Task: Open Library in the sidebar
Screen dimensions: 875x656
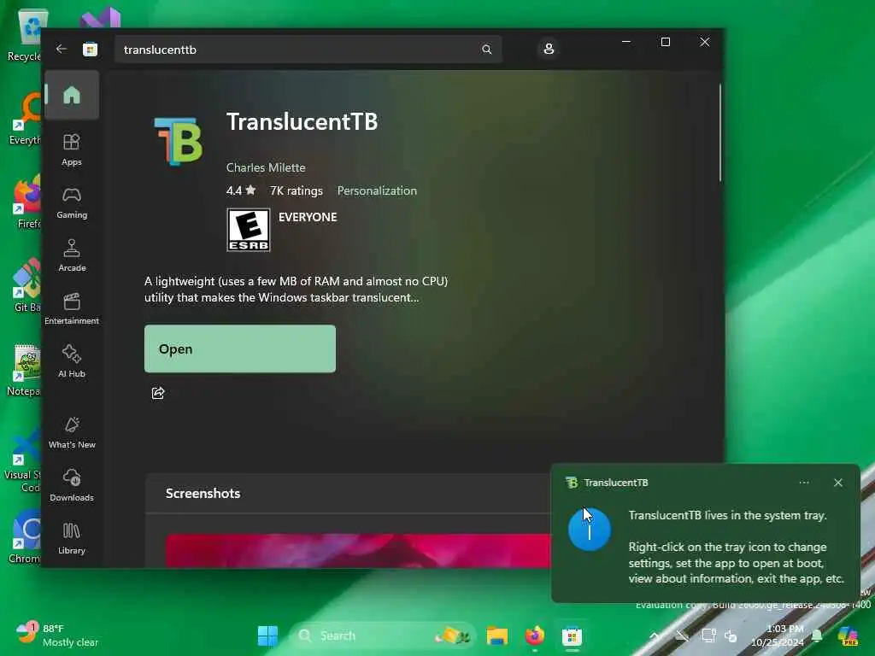Action: (x=72, y=539)
